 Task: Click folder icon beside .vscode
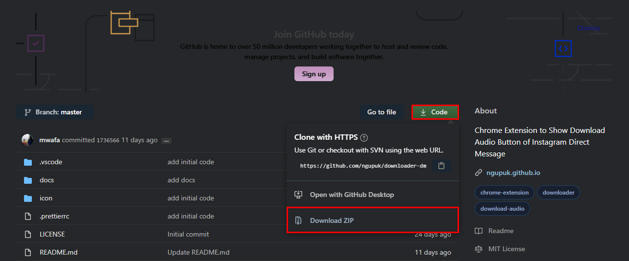pyautogui.click(x=28, y=162)
